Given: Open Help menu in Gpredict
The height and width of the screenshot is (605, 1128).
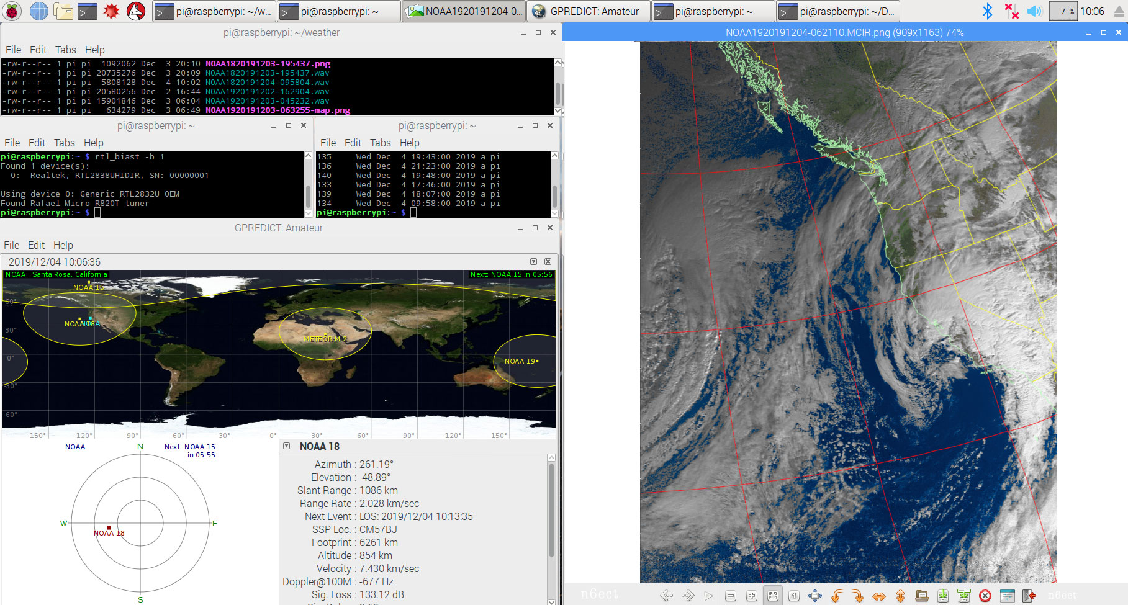Looking at the screenshot, I should (x=63, y=245).
